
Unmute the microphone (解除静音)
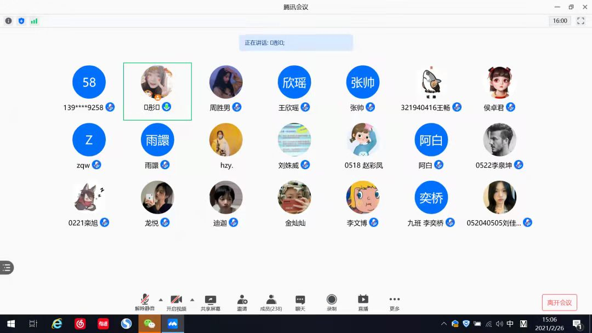(x=145, y=302)
